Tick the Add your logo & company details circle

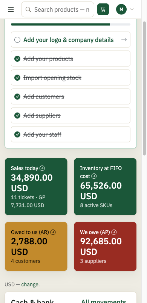coord(17,40)
